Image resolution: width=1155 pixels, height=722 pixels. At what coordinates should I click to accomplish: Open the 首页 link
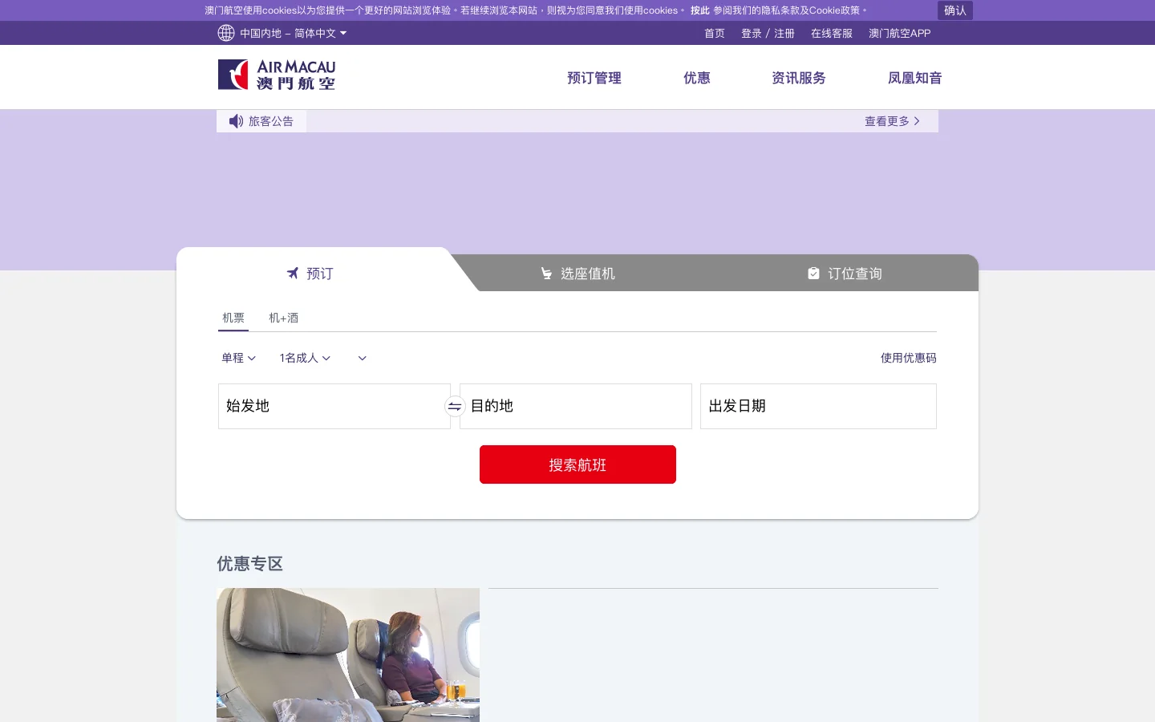715,33
